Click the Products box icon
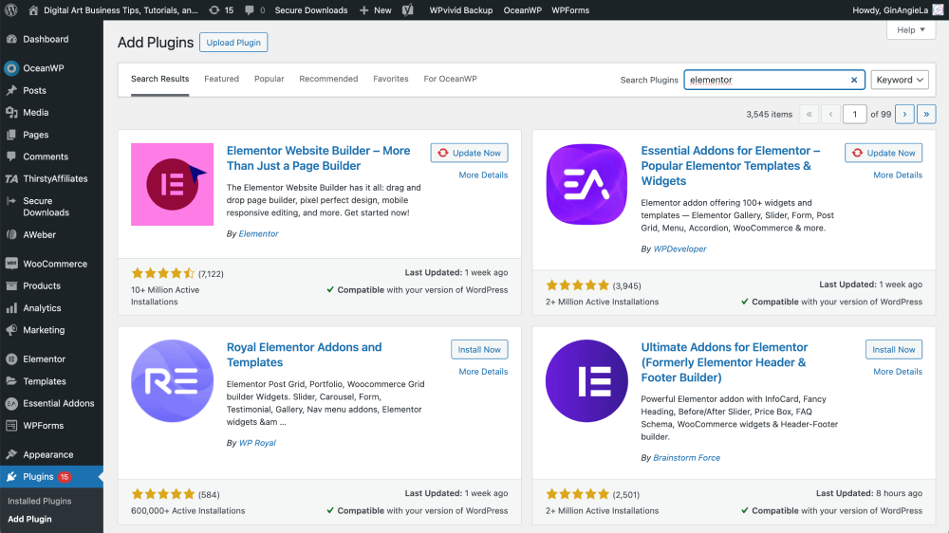 pyautogui.click(x=11, y=286)
